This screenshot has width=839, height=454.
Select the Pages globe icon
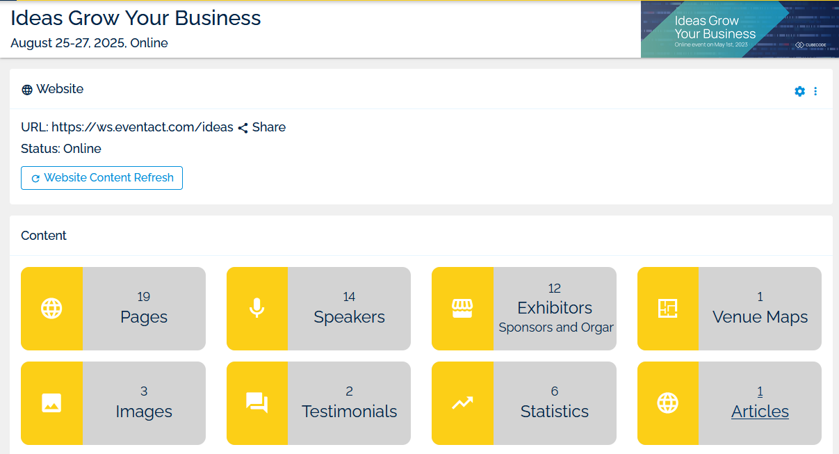51,308
